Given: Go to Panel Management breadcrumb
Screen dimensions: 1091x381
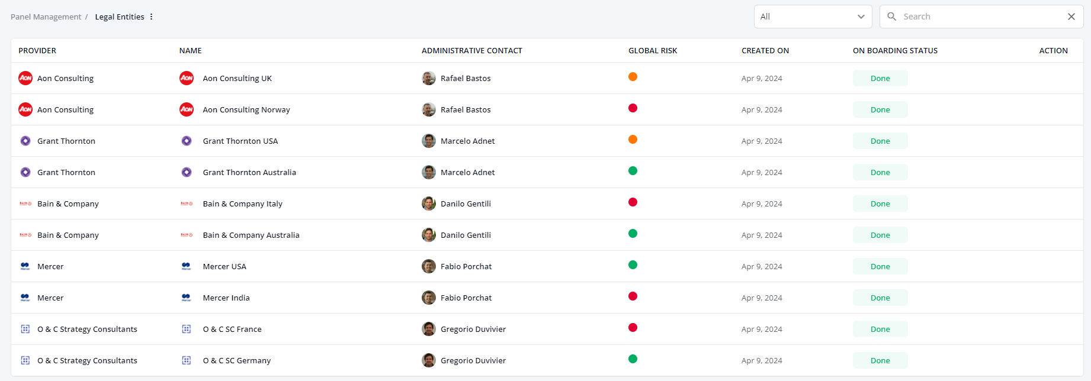Looking at the screenshot, I should coord(46,17).
